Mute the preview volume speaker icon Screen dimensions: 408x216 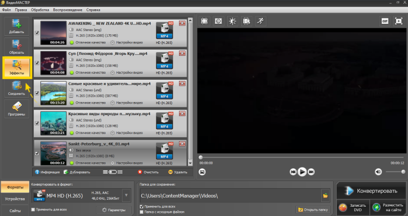pyautogui.click(x=378, y=172)
